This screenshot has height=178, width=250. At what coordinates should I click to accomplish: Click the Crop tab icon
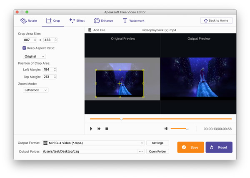point(49,20)
